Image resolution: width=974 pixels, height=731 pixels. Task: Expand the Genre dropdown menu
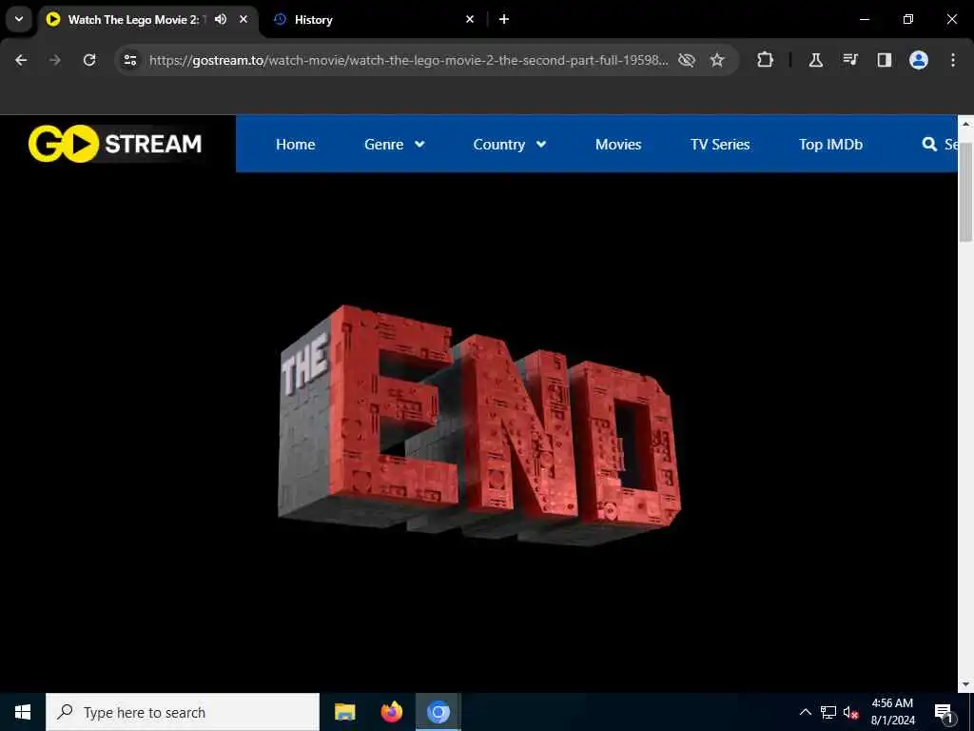pos(395,145)
